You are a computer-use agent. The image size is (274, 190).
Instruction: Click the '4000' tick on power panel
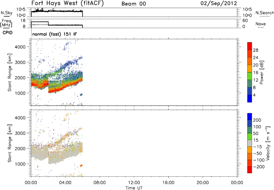[20, 47]
